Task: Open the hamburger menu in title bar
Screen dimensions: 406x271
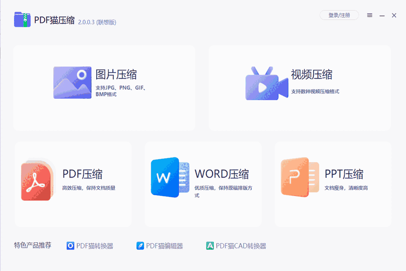Action: coord(370,15)
